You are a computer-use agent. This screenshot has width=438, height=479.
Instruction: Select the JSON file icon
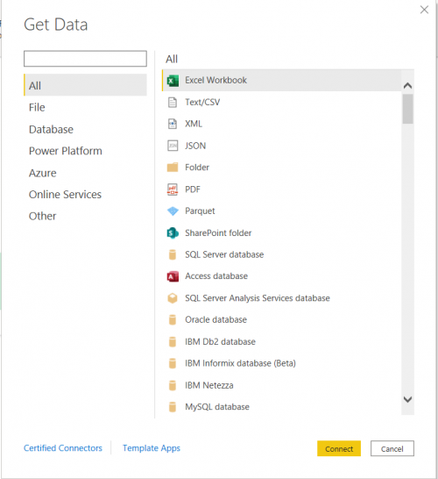tap(173, 146)
